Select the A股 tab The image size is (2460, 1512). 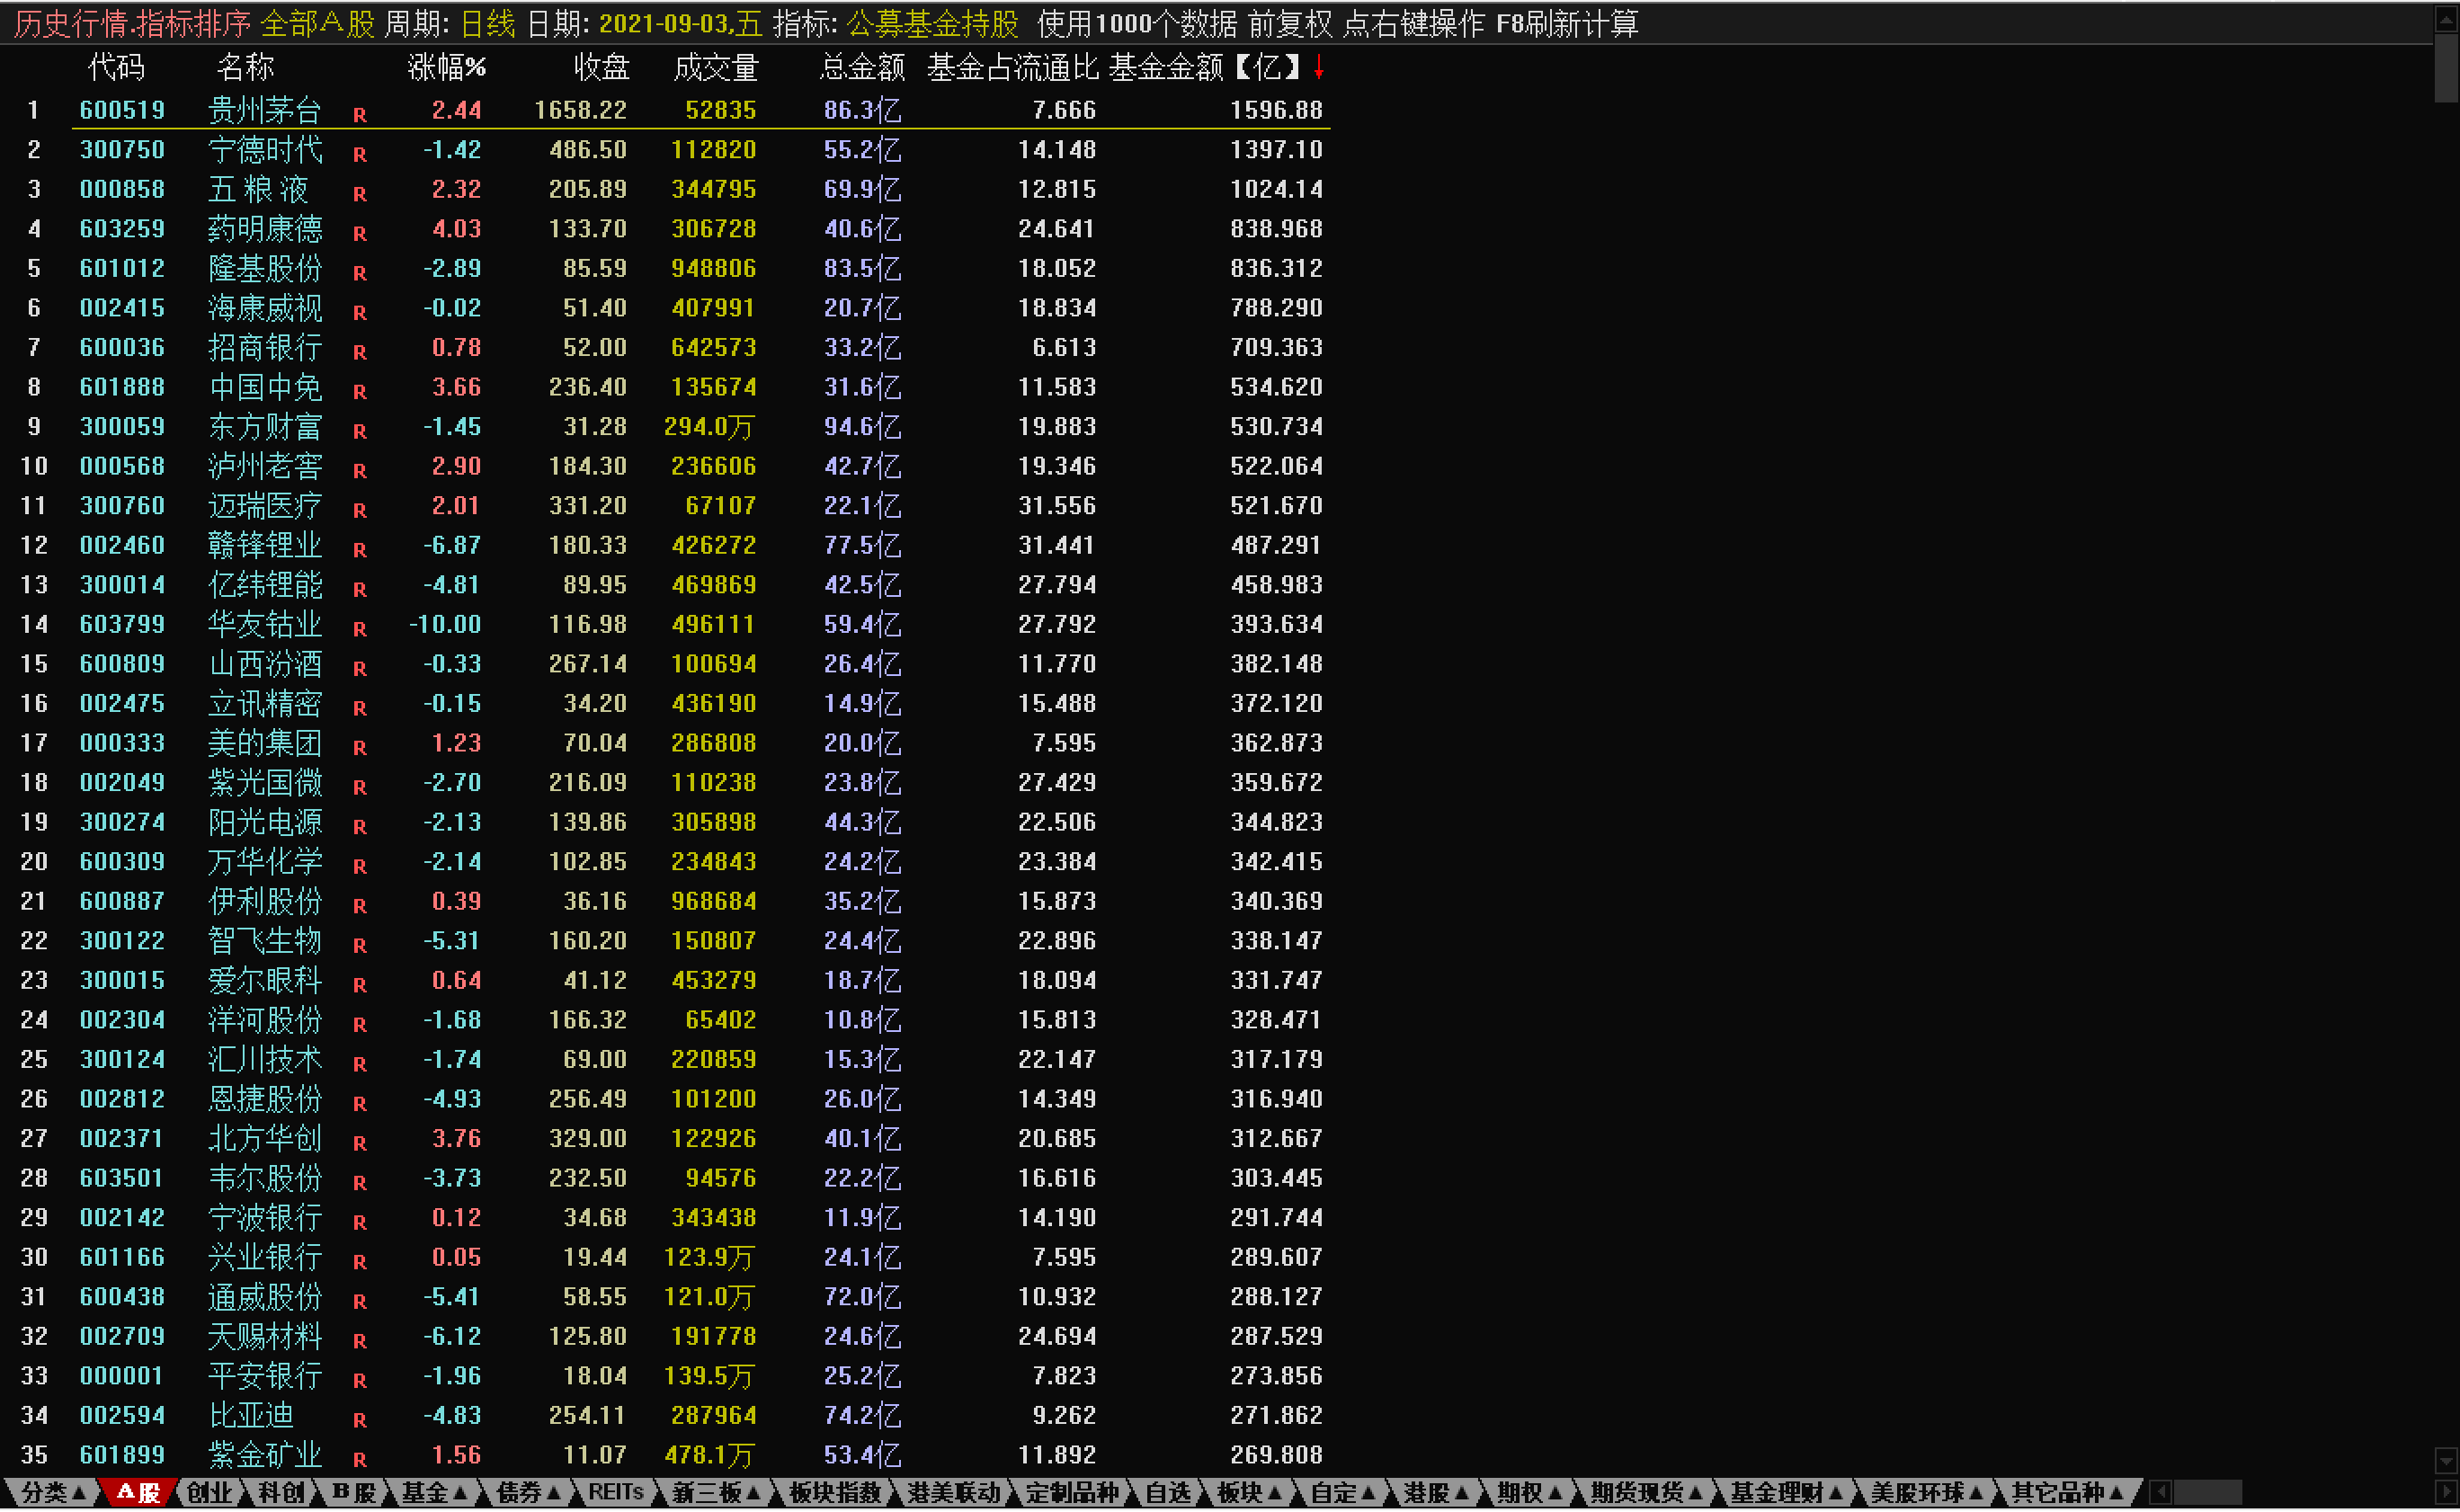[138, 1493]
